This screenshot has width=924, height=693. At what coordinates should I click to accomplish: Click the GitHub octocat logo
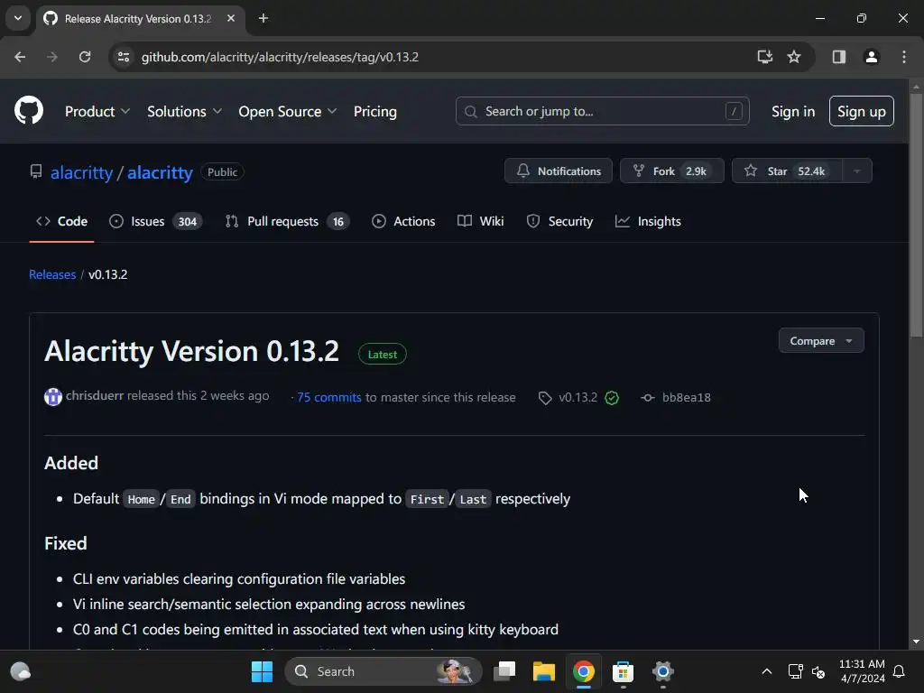[29, 110]
